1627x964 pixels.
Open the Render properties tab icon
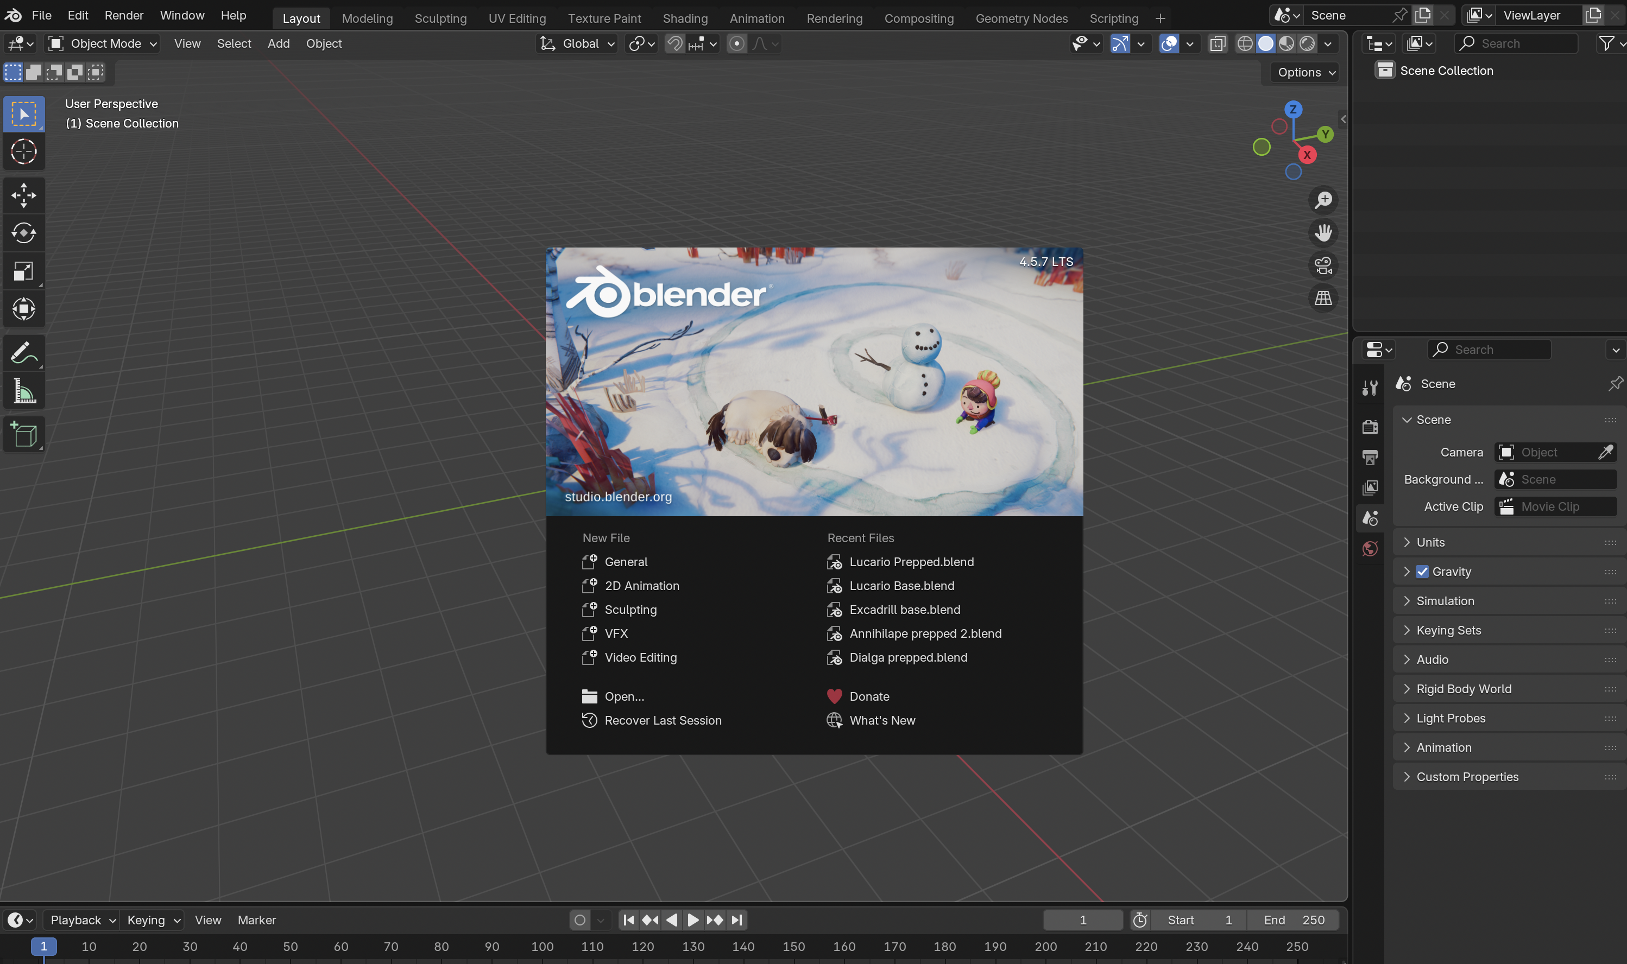pyautogui.click(x=1370, y=427)
